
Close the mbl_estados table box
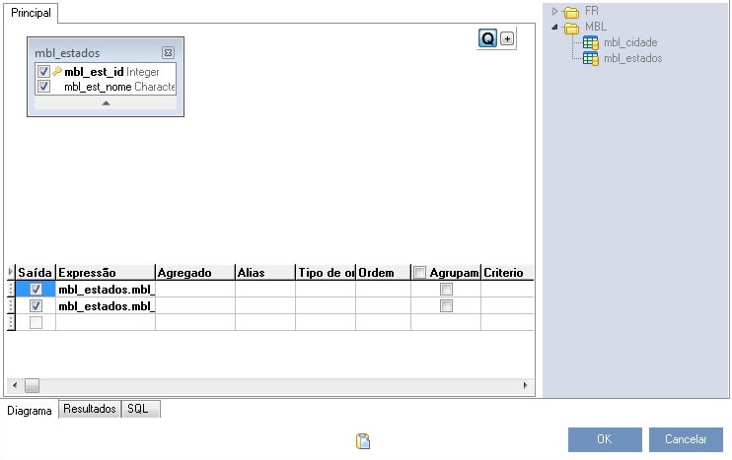coord(168,52)
